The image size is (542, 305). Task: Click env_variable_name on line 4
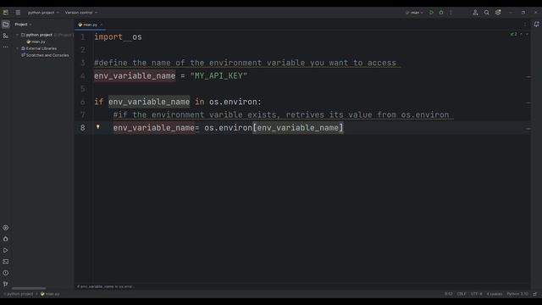click(135, 75)
